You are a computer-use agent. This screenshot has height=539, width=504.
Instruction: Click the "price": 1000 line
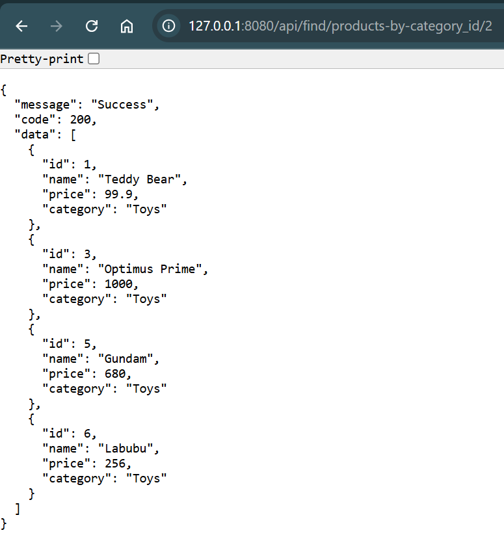(90, 284)
